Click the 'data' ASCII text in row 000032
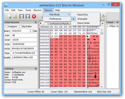This screenshot has width=125, height=99. 96,43
